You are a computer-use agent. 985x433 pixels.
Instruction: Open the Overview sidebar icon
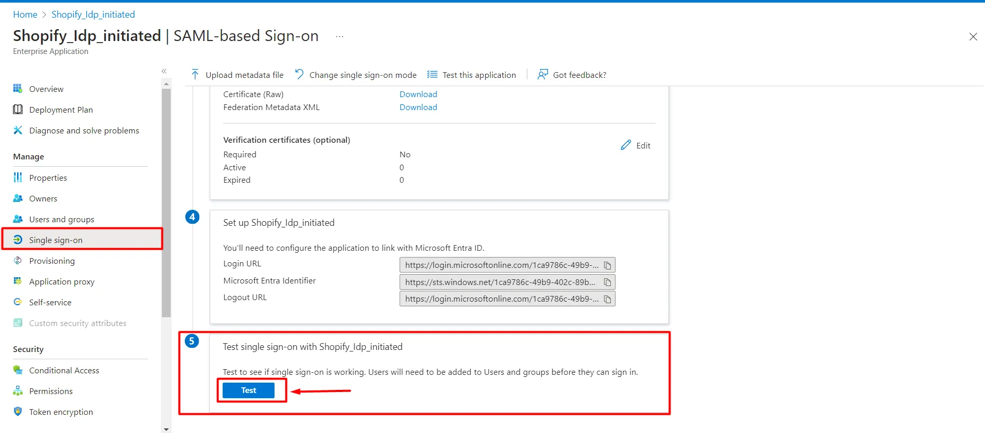[18, 89]
